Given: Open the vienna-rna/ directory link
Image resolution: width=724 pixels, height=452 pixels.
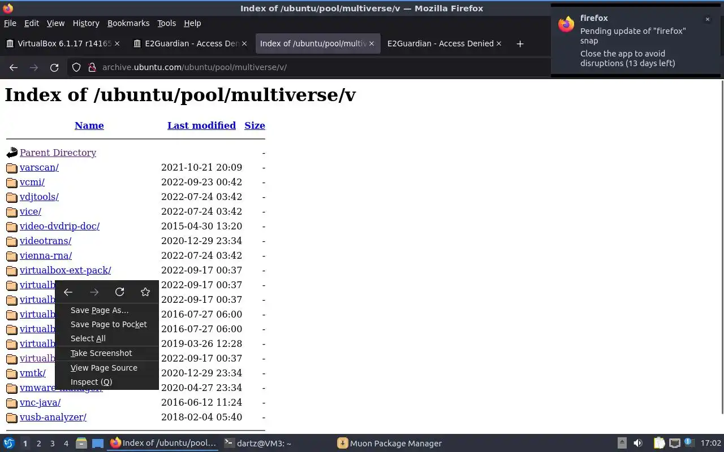Looking at the screenshot, I should 46,255.
